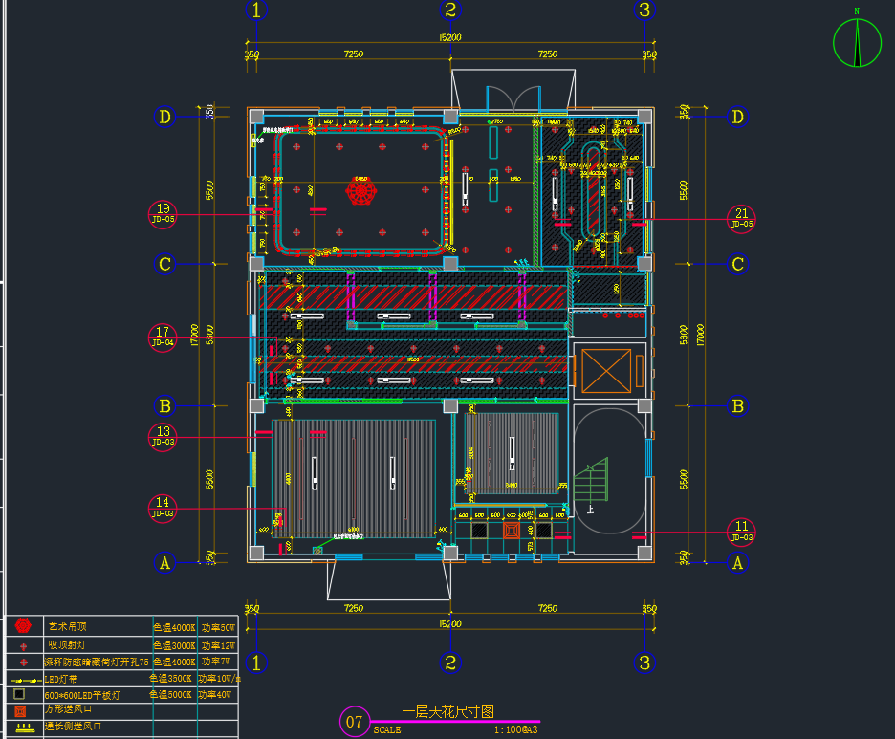Screen dimensions: 895x739
Task: Click the 色温3000K legend cell
Action: [175, 645]
